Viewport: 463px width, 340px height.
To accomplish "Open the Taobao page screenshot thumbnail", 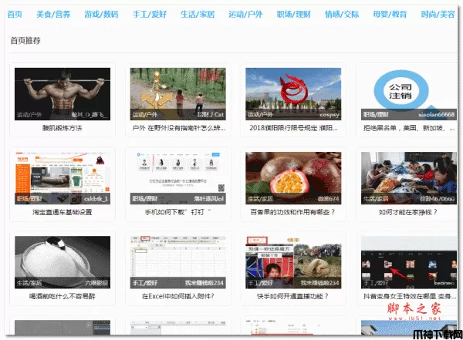I will [63, 178].
